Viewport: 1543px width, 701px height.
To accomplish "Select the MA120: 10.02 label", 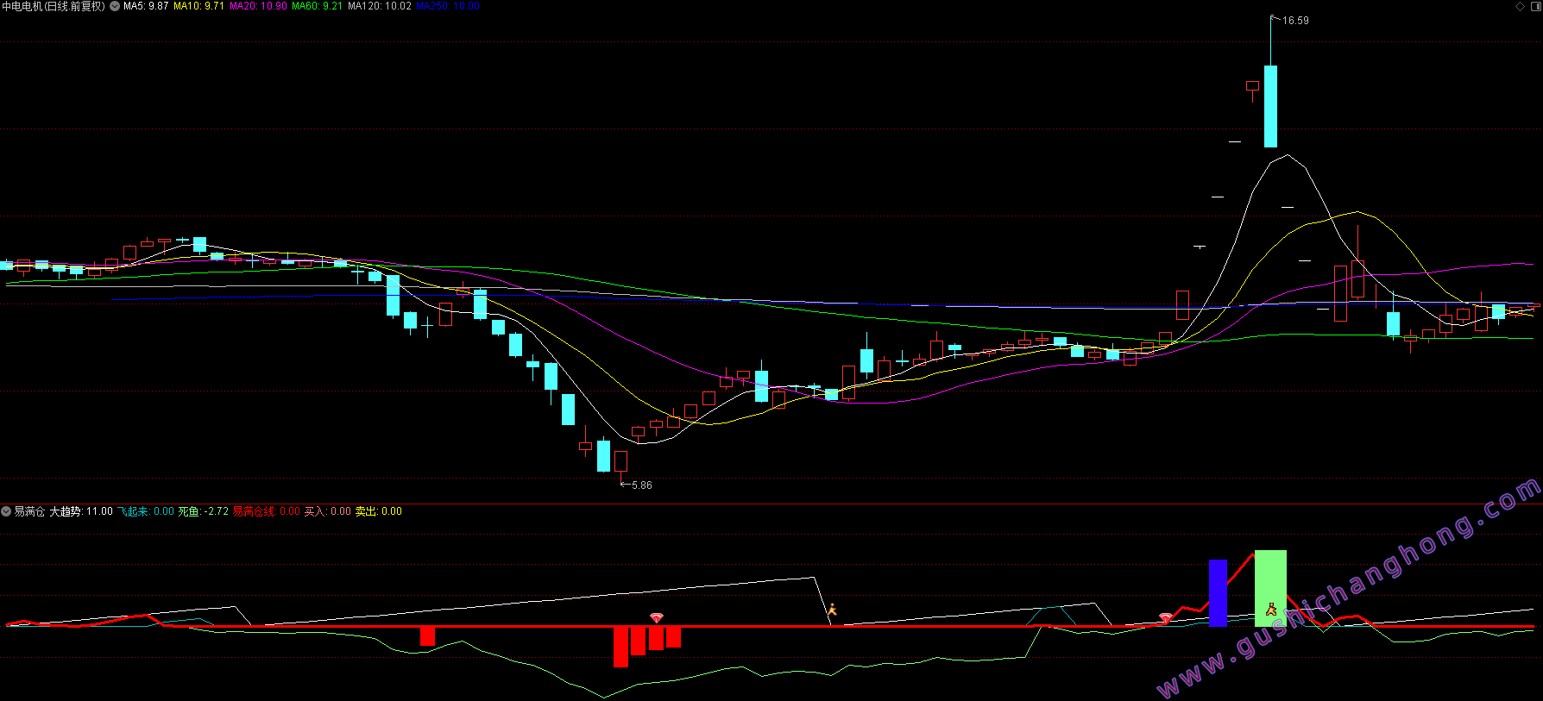I will click(x=379, y=6).
